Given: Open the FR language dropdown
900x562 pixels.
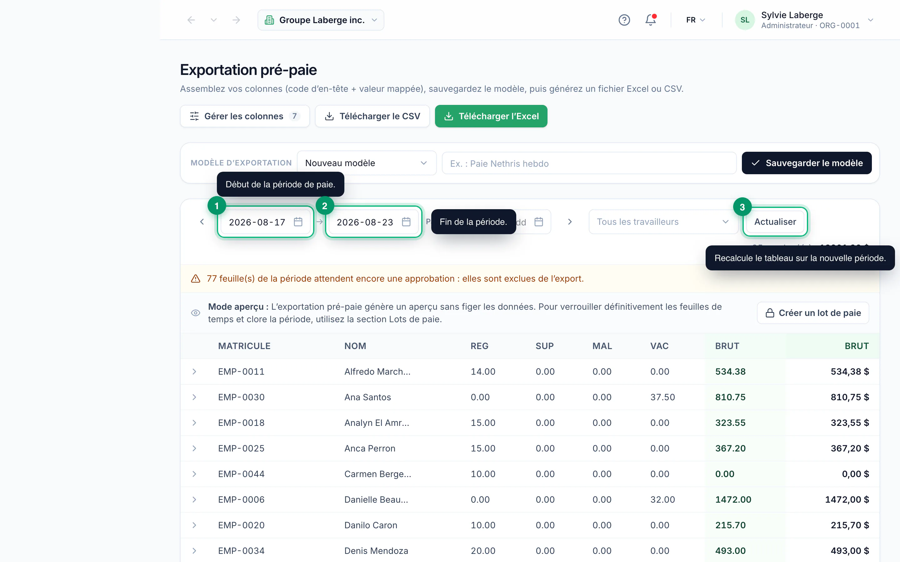Looking at the screenshot, I should click(695, 20).
